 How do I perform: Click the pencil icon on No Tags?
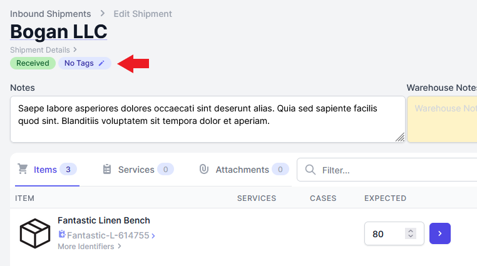[101, 63]
